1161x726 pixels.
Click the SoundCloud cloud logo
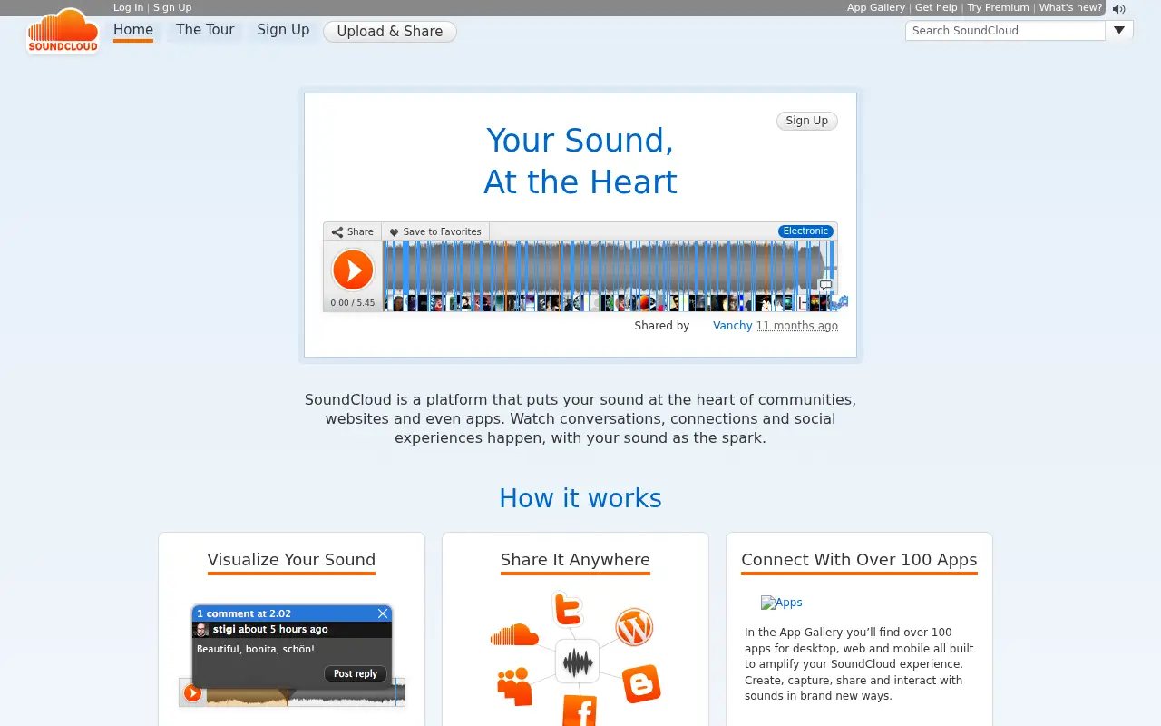63,32
